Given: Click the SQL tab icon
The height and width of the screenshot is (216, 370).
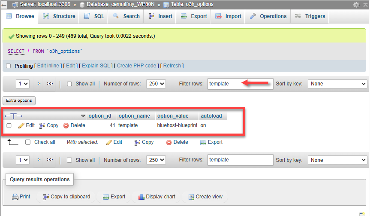Looking at the screenshot, I should point(87,16).
